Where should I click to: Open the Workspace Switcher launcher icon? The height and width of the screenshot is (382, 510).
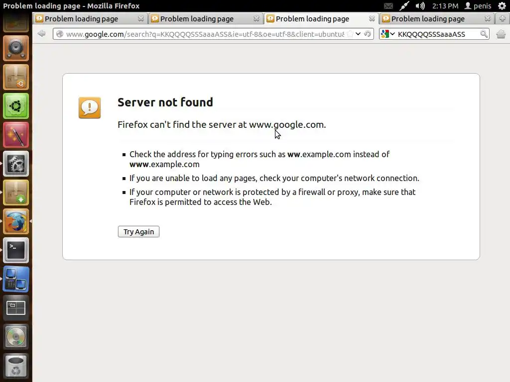pos(16,308)
